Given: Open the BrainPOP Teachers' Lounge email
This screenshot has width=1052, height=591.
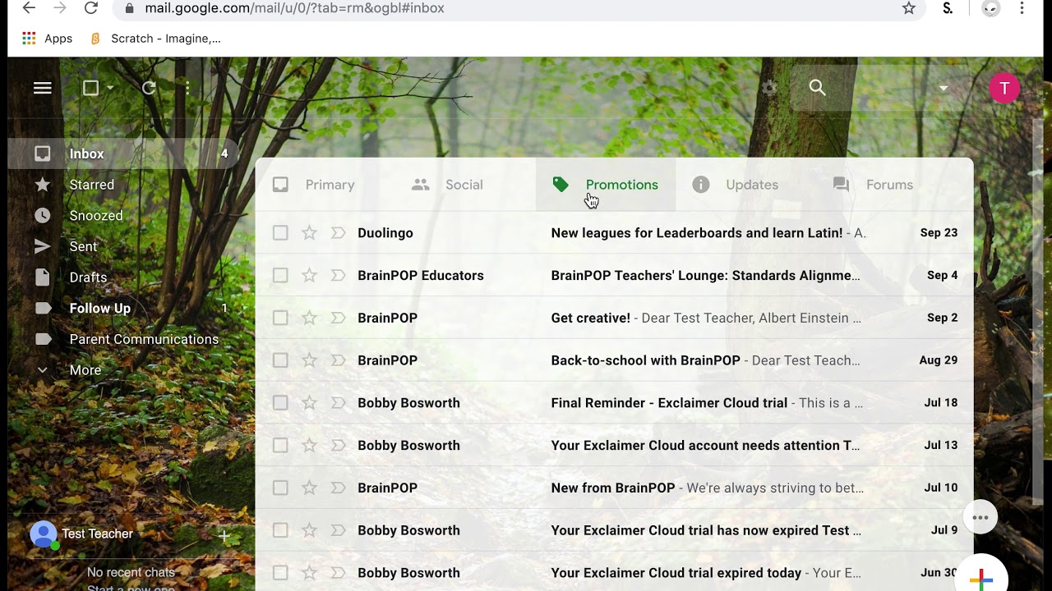Looking at the screenshot, I should pyautogui.click(x=614, y=276).
